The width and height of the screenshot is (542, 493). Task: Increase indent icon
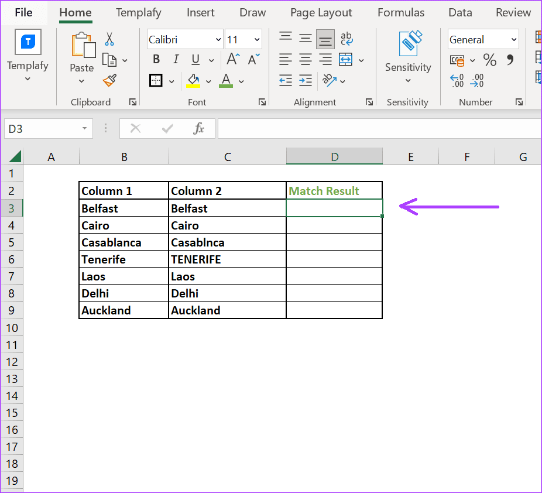[305, 81]
